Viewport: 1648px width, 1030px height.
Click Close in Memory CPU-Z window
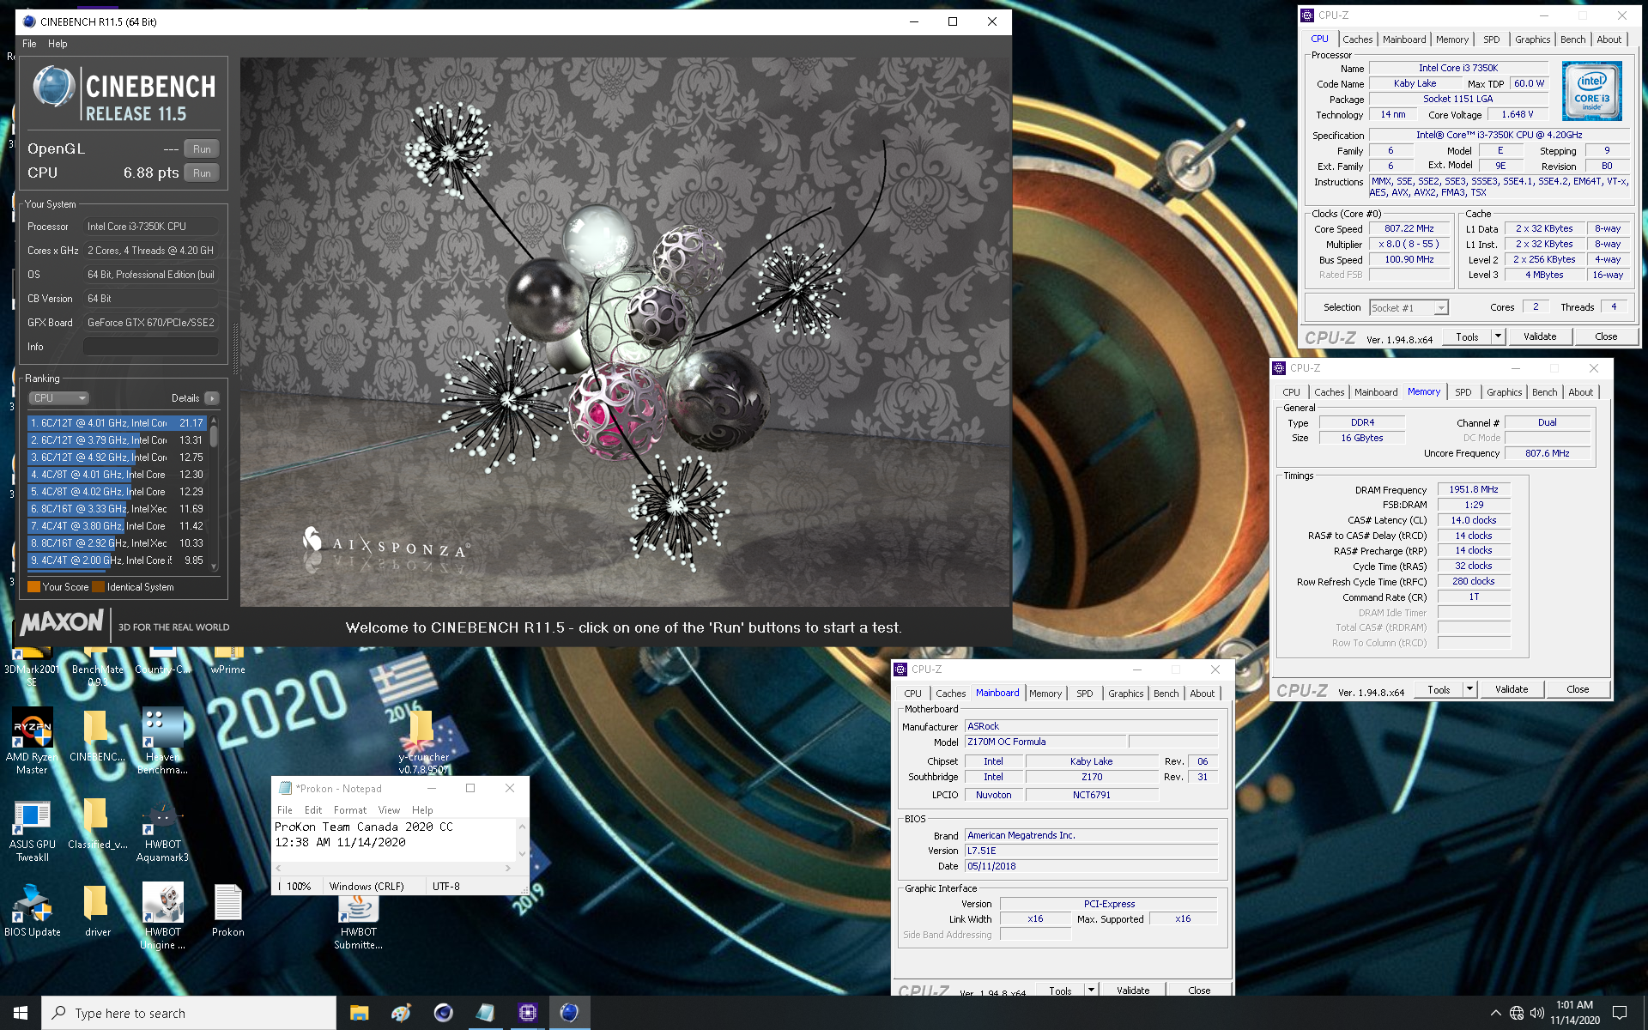pyautogui.click(x=1577, y=689)
